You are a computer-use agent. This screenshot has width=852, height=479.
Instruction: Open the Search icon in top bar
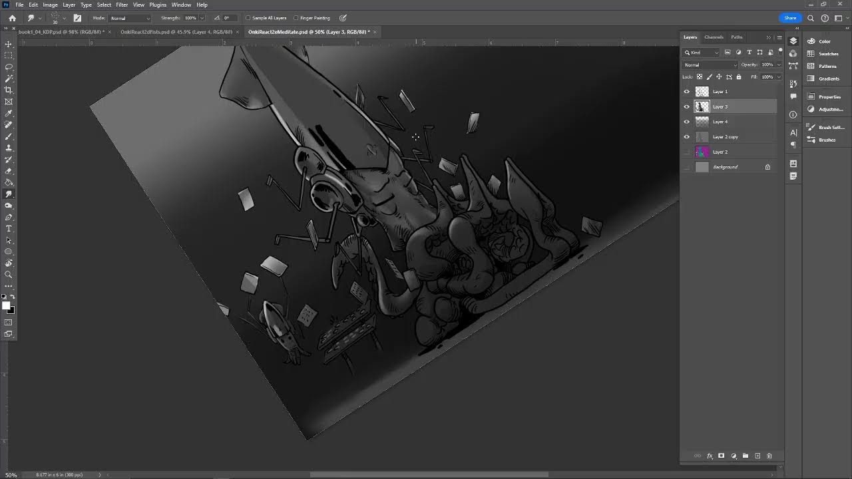pyautogui.click(x=811, y=18)
